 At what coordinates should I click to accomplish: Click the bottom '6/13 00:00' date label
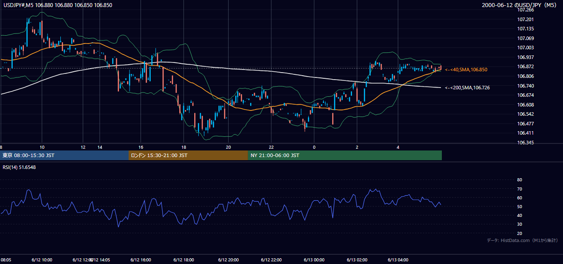[314, 260]
